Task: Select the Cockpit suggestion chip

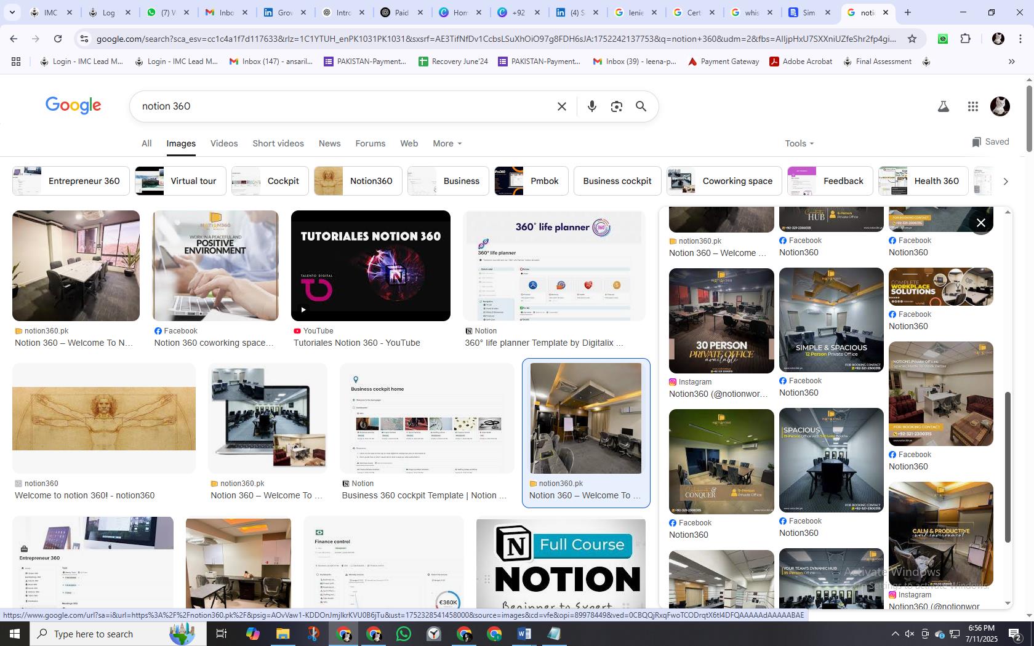Action: pyautogui.click(x=270, y=181)
